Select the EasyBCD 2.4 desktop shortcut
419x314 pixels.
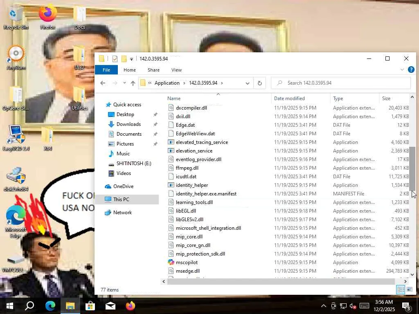coord(16,138)
